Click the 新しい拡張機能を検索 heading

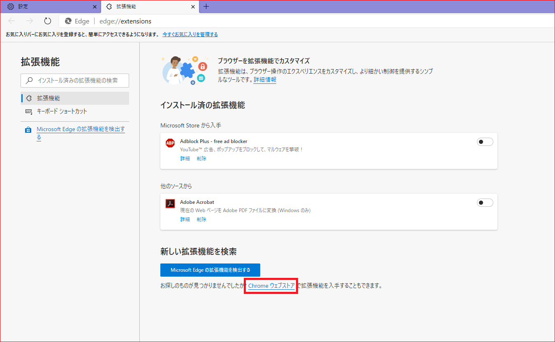(x=198, y=251)
